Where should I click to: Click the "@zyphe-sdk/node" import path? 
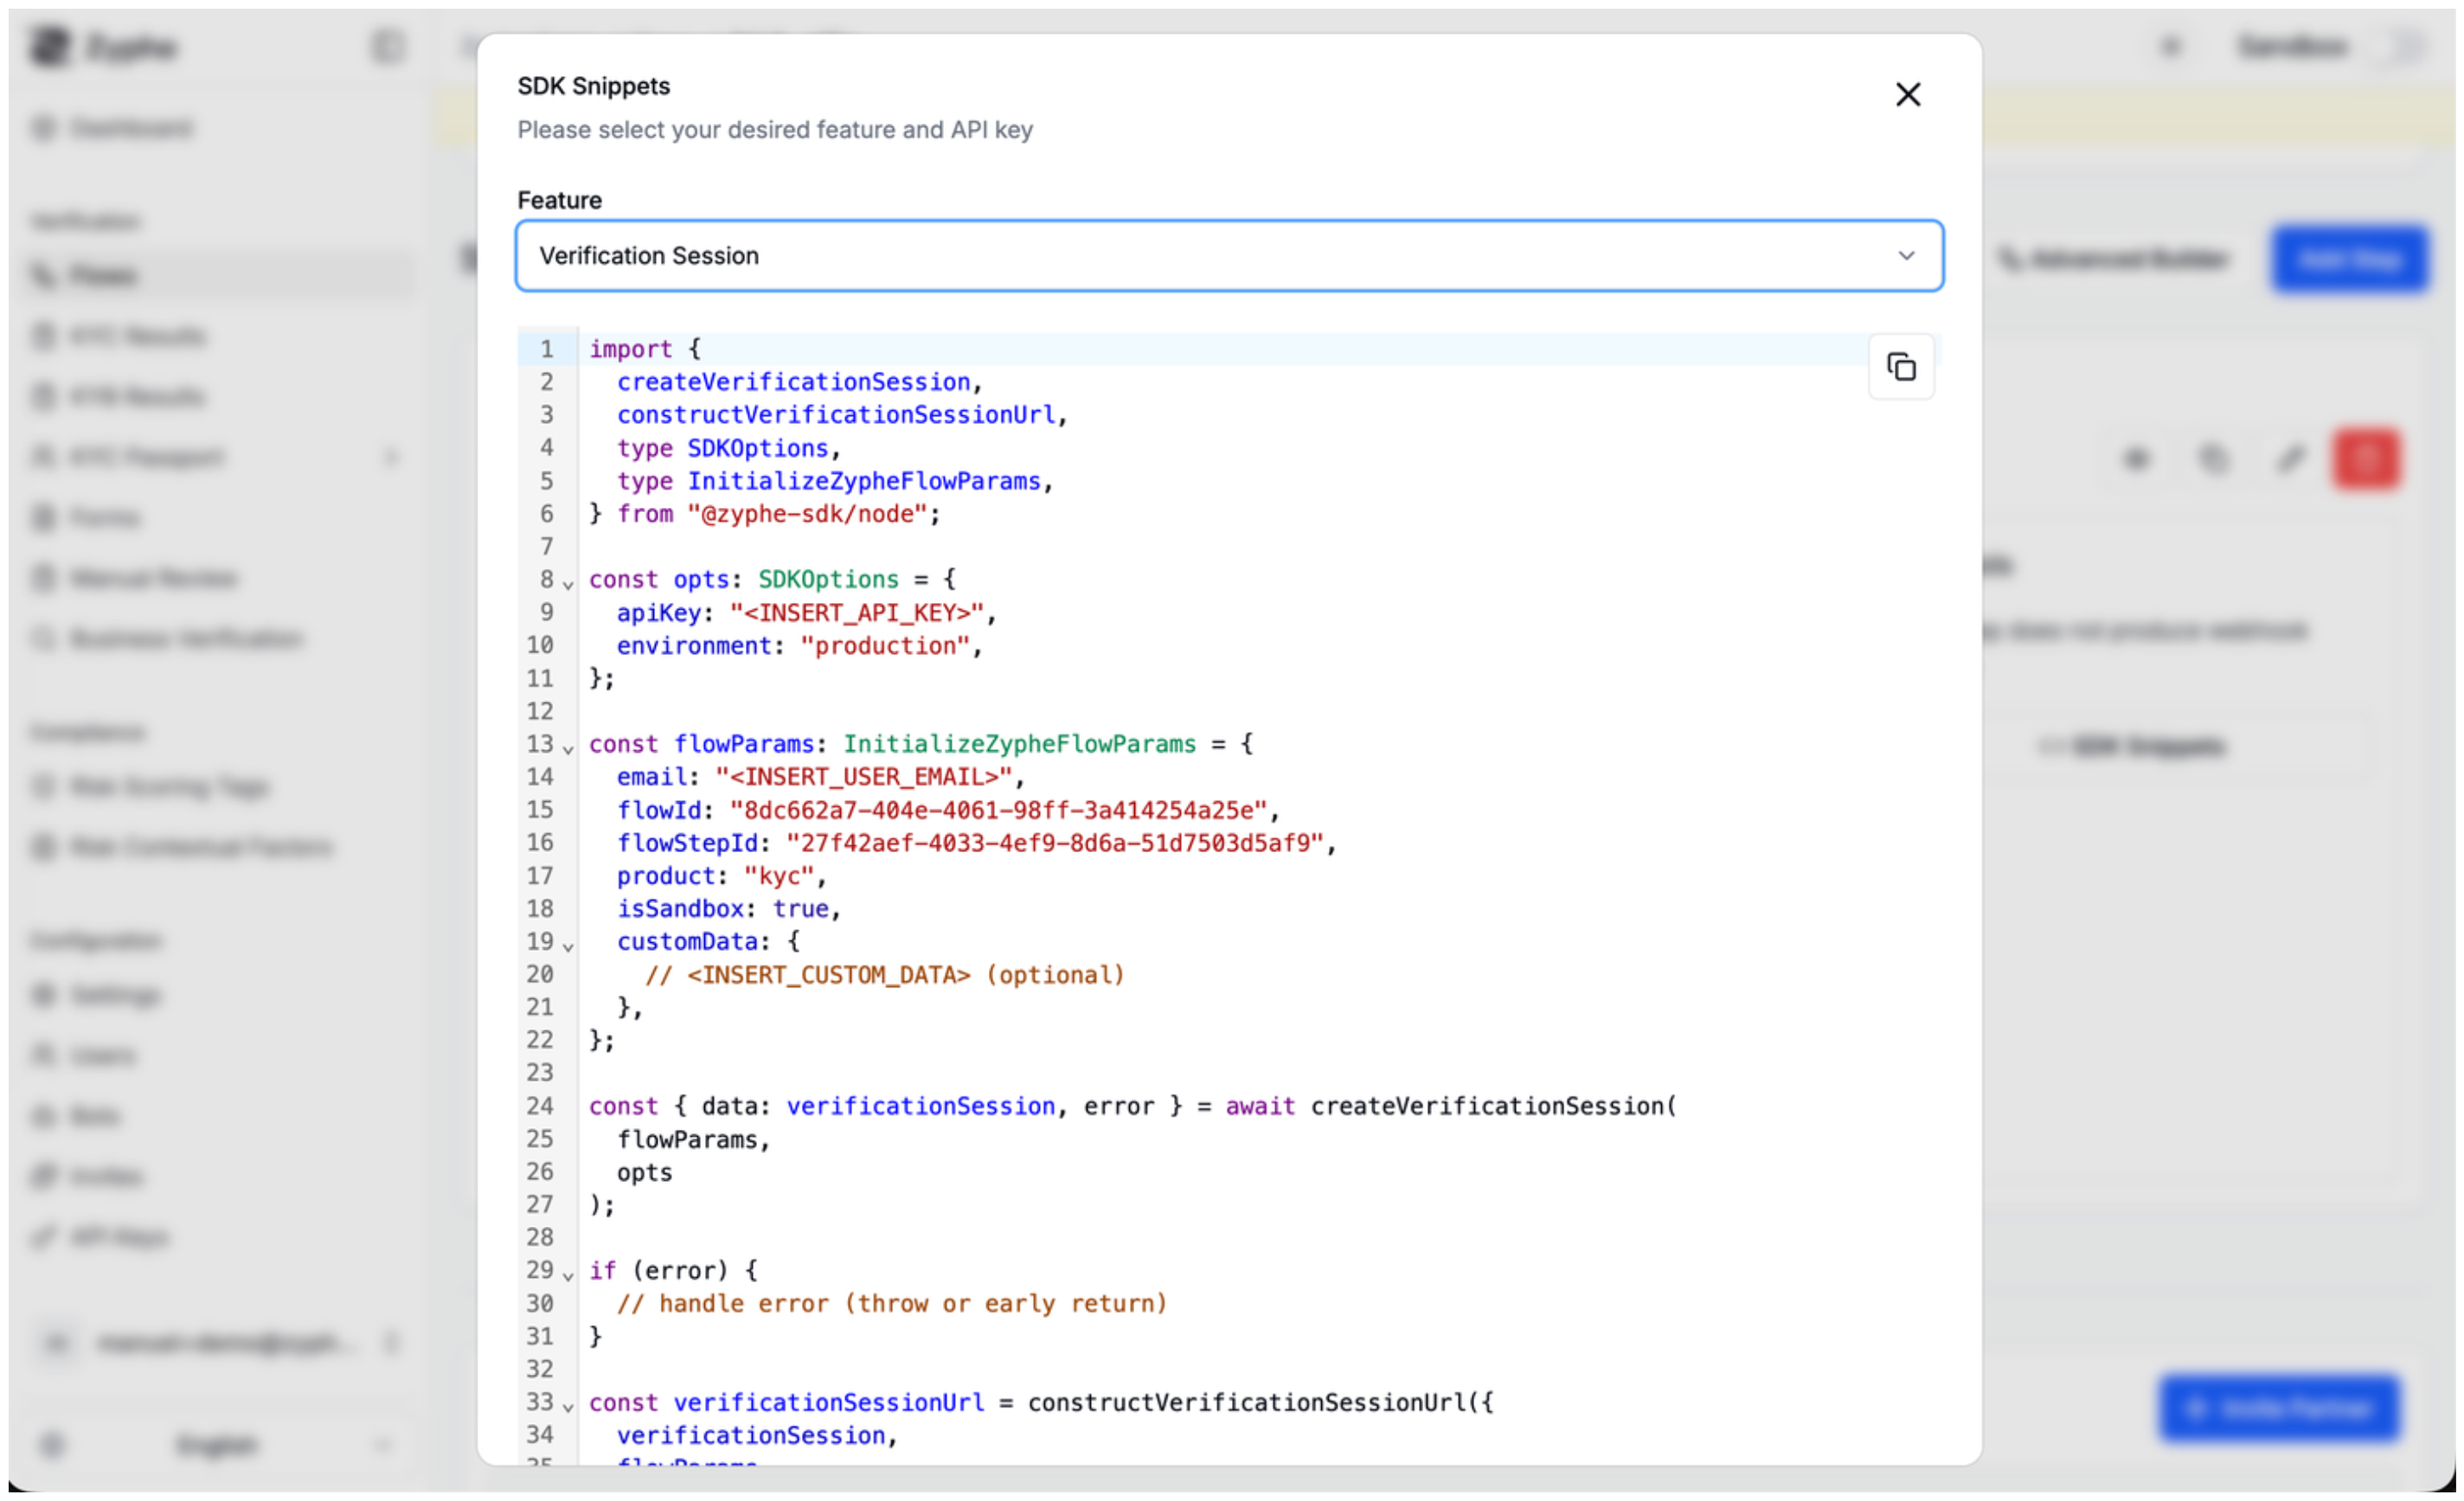click(807, 514)
